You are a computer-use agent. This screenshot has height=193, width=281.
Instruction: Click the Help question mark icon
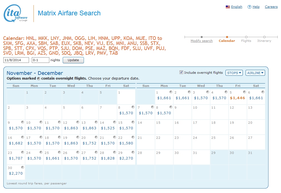pos(249,7)
